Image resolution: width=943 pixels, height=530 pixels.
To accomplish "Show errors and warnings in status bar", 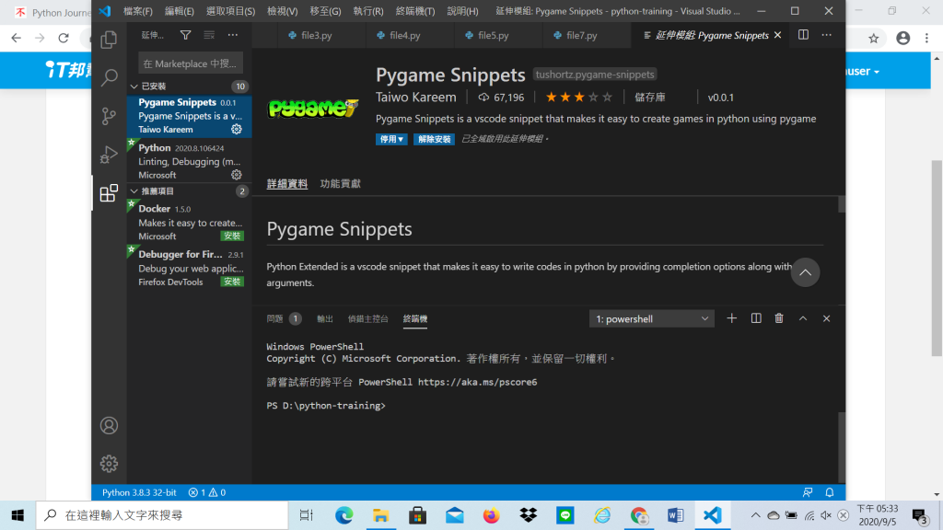I will tap(207, 492).
